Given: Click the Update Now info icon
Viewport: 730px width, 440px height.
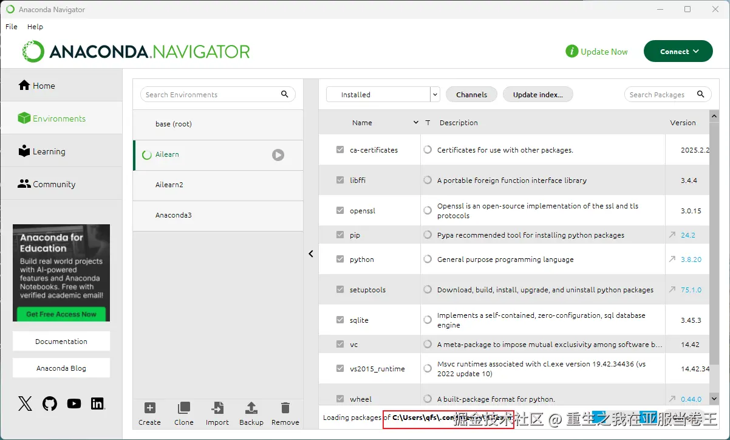Looking at the screenshot, I should point(571,52).
